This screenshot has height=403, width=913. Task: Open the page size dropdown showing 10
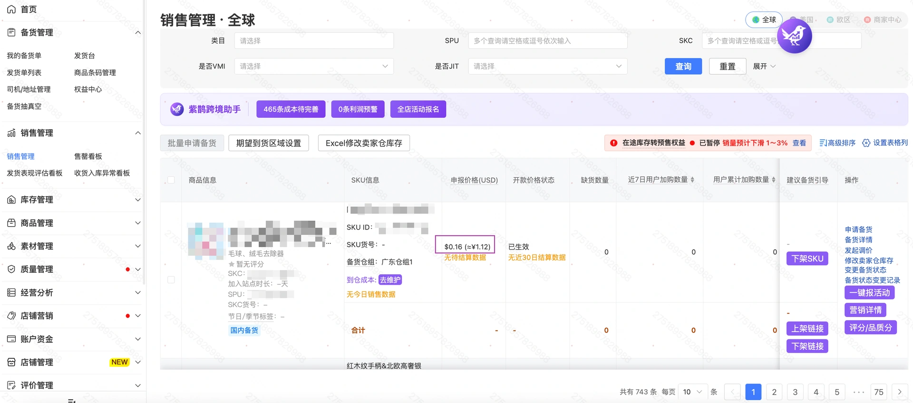pos(693,392)
